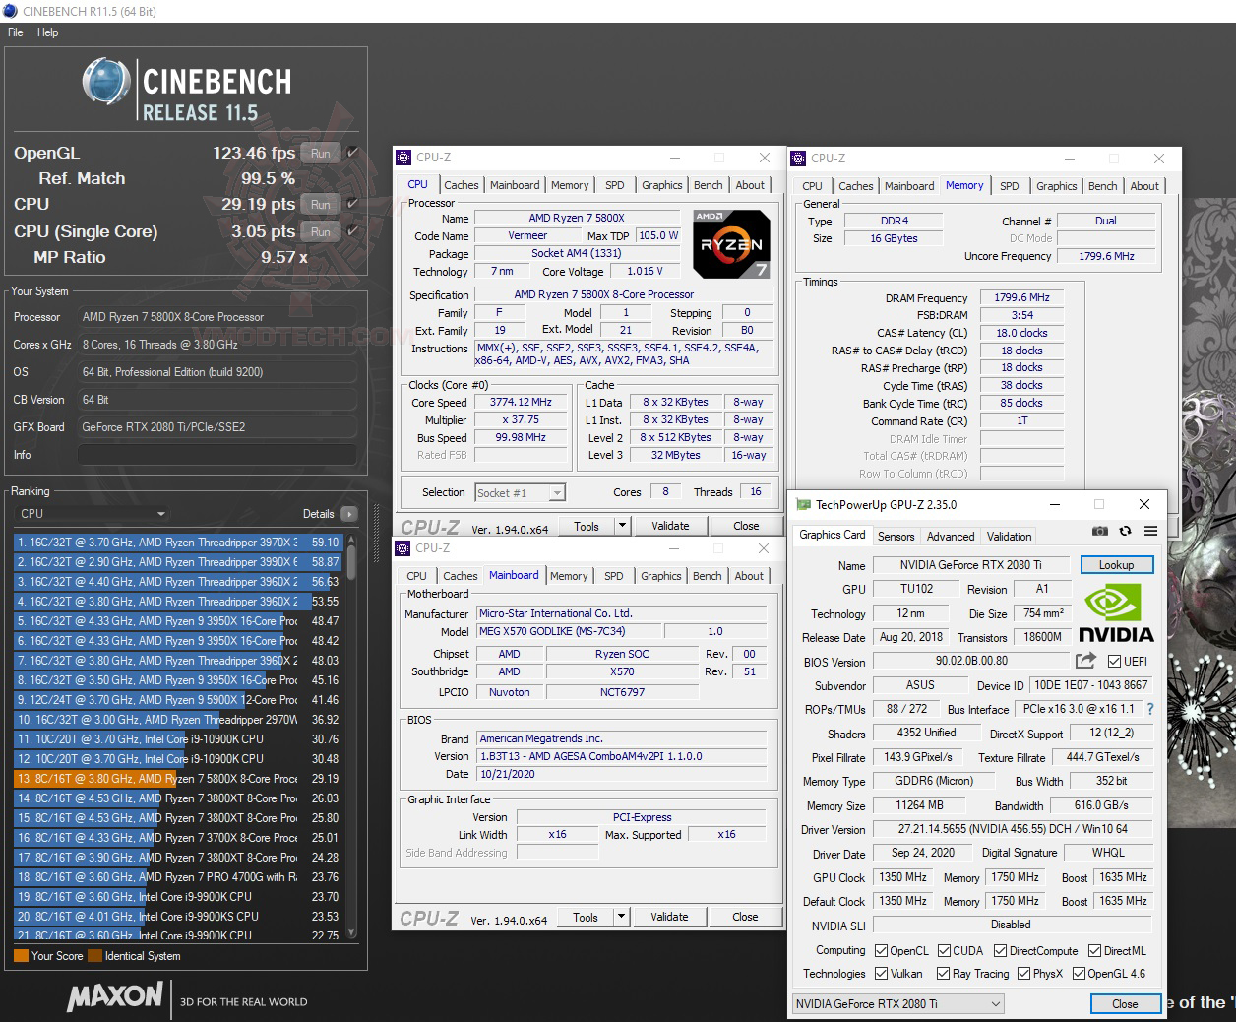Click the DRAM Frequency value 1799.6 MHz
The width and height of the screenshot is (1236, 1022).
click(x=1021, y=297)
